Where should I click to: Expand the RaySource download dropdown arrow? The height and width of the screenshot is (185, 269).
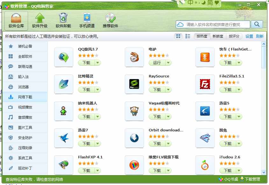[x=168, y=90]
